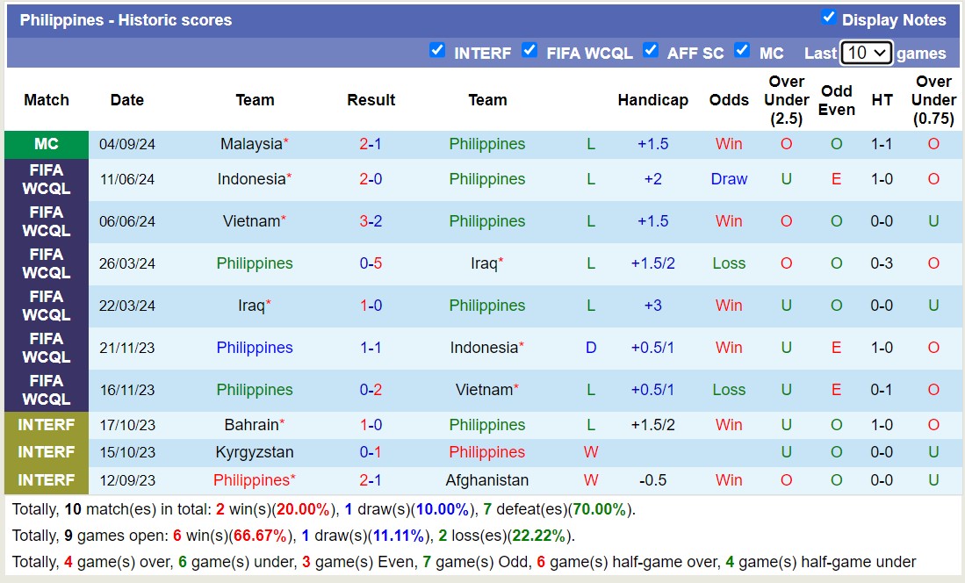Click the Draw odds for the Indonesia match
Viewport: 965px width, 583px height.
coord(729,178)
